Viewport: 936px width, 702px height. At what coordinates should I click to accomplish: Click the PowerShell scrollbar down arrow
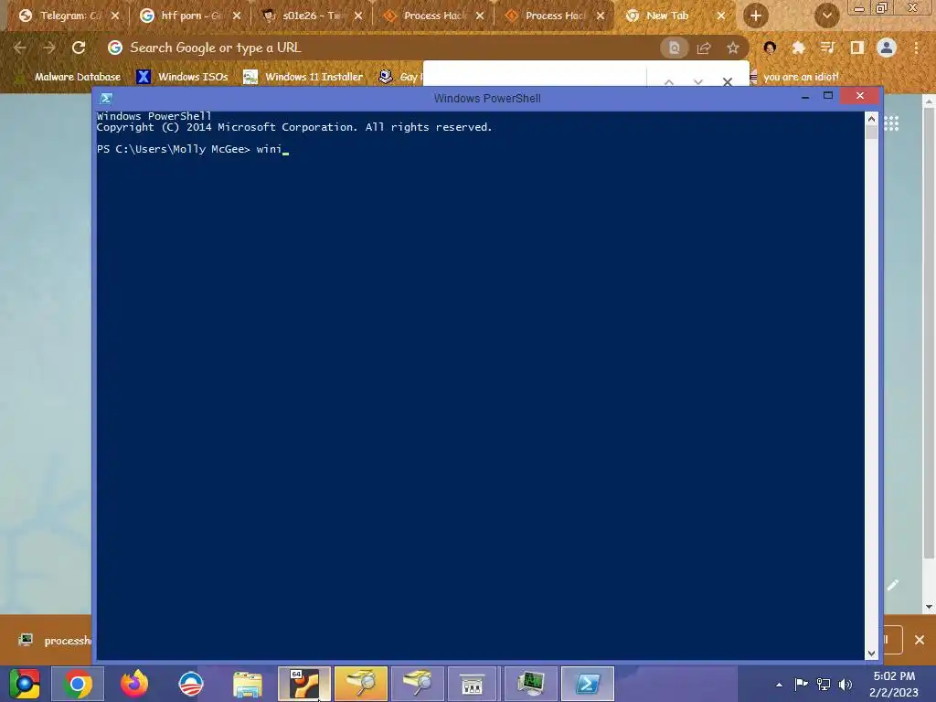point(871,654)
